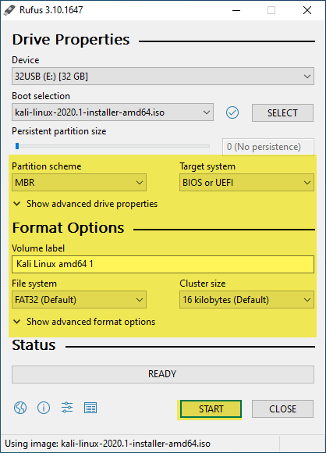Expand Show advanced format options

(84, 322)
